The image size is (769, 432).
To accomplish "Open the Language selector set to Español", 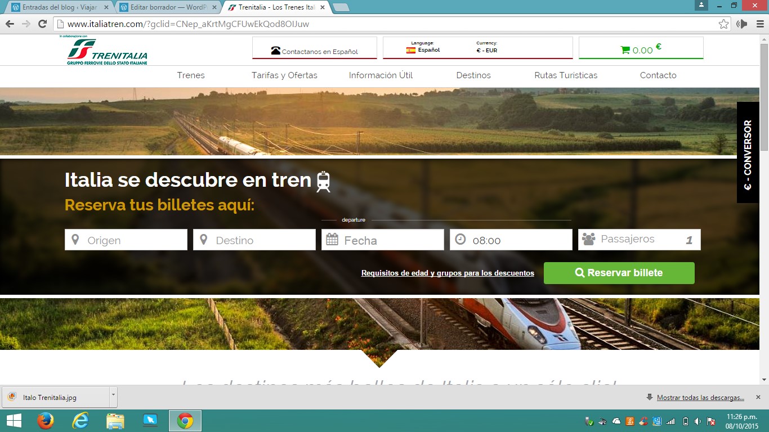I will pyautogui.click(x=423, y=50).
